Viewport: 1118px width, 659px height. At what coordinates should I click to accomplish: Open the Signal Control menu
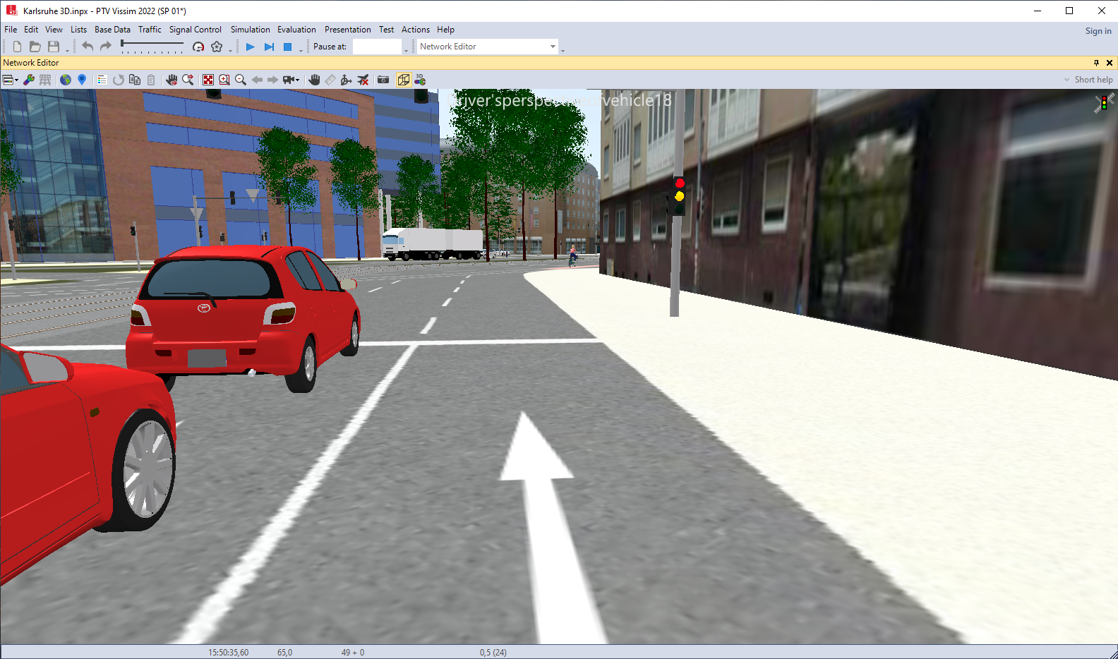click(x=195, y=30)
